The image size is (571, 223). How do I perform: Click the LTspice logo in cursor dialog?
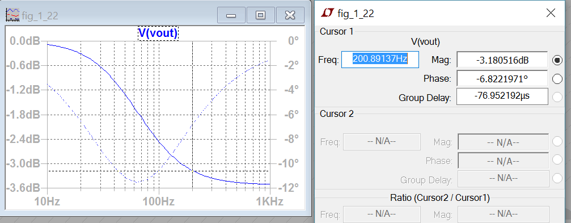point(327,14)
